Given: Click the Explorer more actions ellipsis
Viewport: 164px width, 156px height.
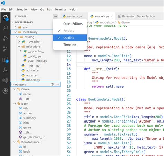Looking at the screenshot, I should 55,16.
